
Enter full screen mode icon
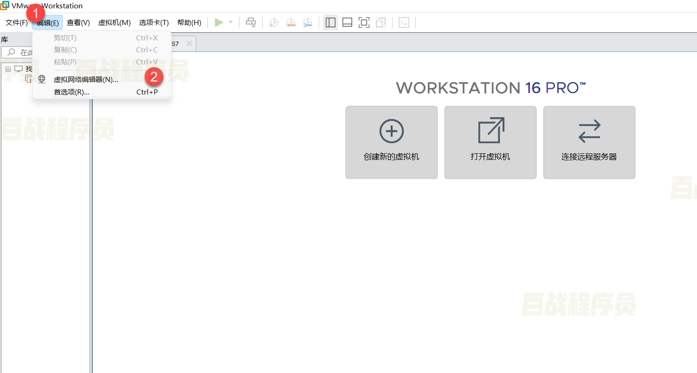pos(364,22)
